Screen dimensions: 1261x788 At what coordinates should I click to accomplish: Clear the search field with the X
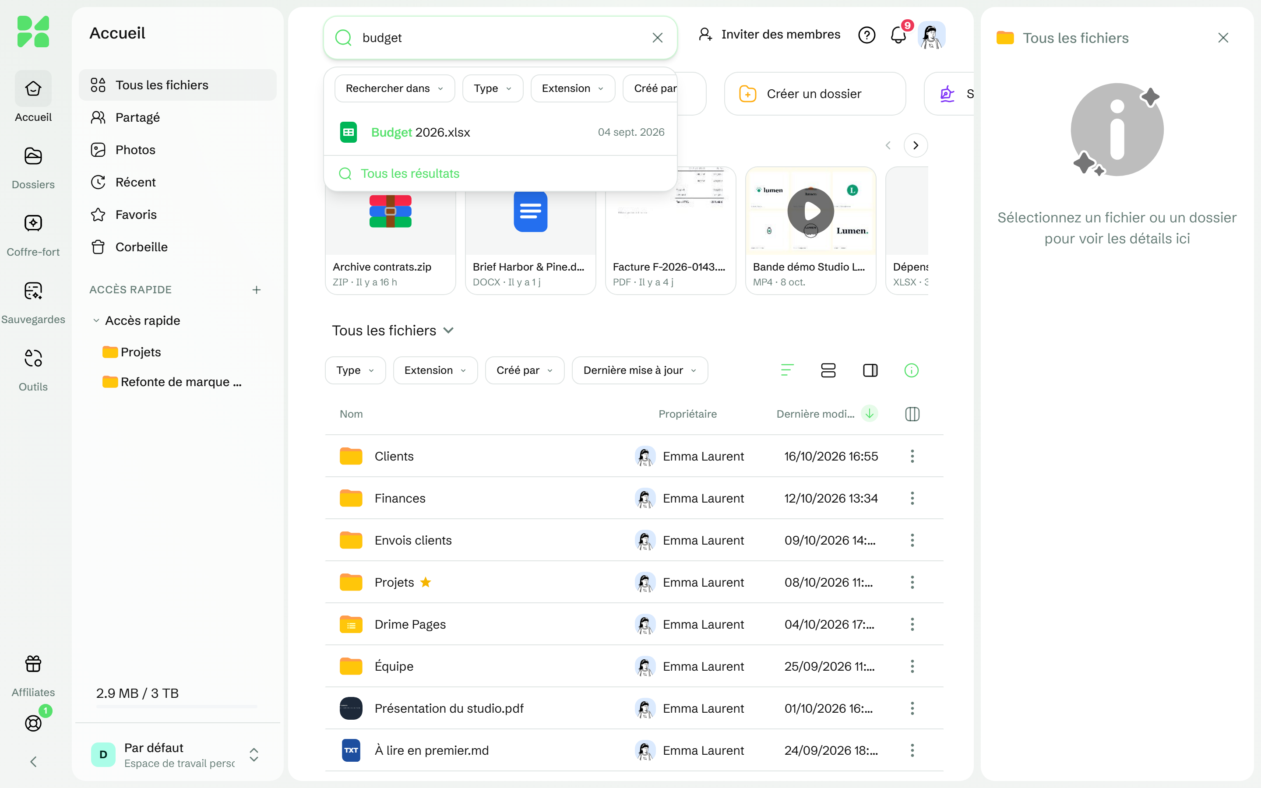657,38
